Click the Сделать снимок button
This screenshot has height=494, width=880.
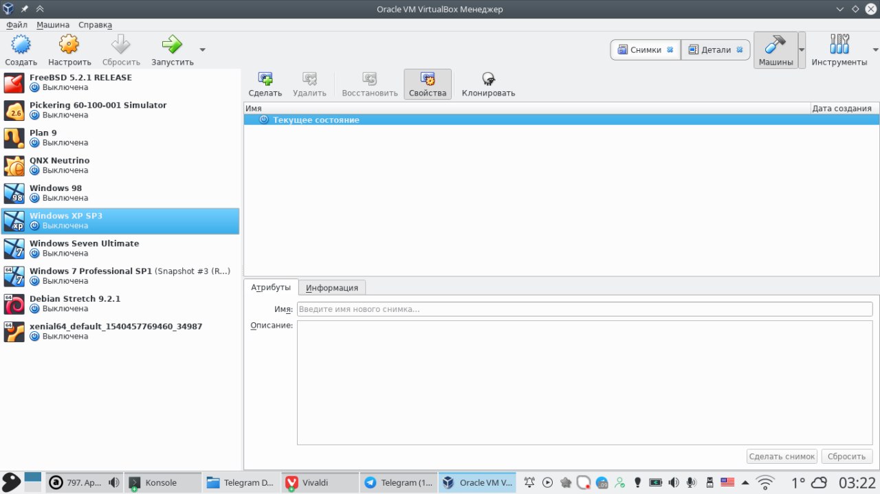pos(782,456)
